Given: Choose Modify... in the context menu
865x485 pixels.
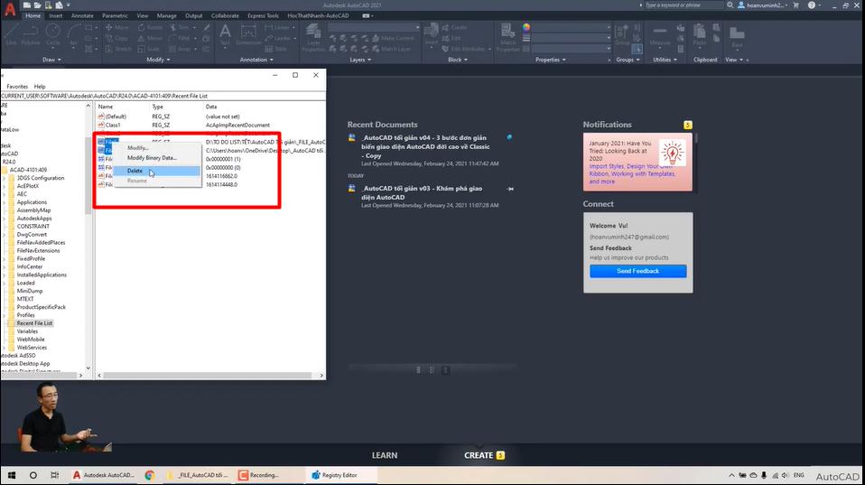Looking at the screenshot, I should click(157, 148).
